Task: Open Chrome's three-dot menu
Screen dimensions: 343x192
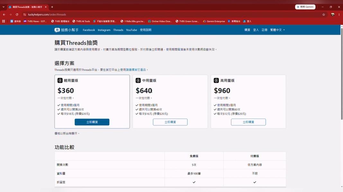Action: (339, 15)
